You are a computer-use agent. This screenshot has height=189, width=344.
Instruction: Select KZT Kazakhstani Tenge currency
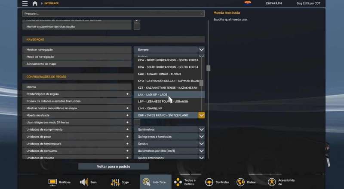tap(167, 88)
